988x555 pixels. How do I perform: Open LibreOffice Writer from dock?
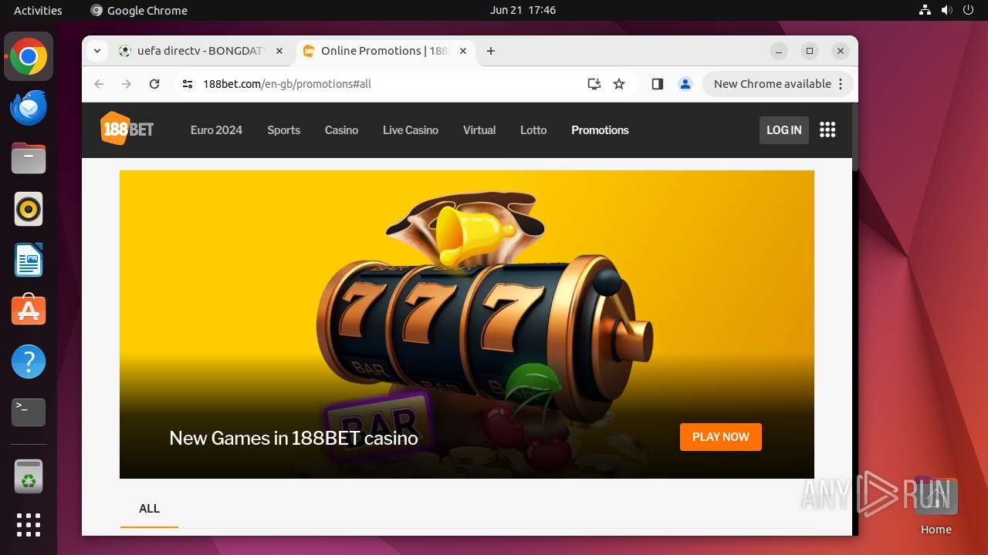point(29,260)
